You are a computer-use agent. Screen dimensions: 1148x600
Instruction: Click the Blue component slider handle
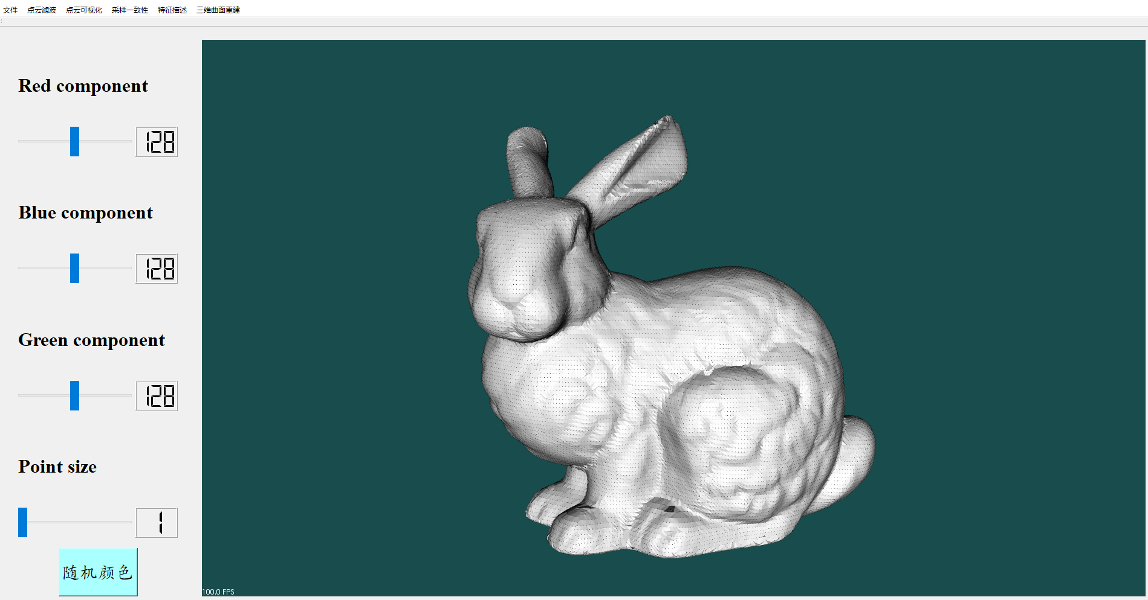74,268
